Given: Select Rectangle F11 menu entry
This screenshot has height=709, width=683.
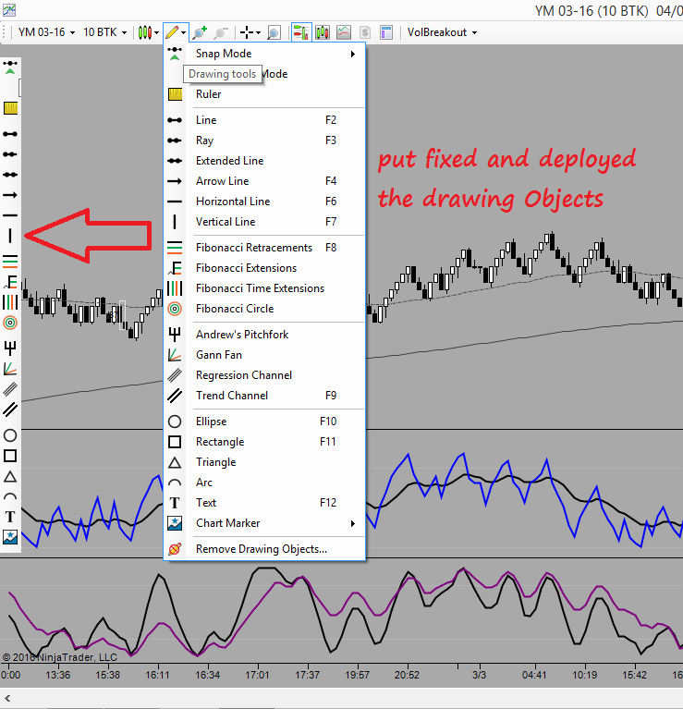Looking at the screenshot, I should coord(264,441).
